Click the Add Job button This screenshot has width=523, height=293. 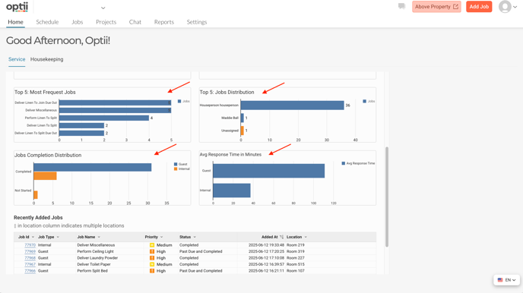pos(479,7)
